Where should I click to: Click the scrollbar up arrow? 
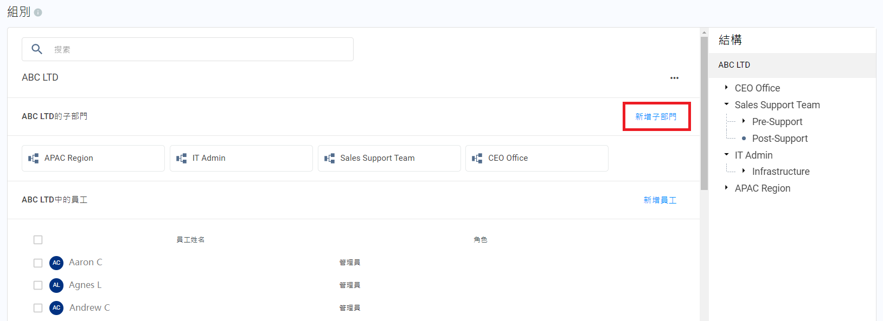pos(704,32)
